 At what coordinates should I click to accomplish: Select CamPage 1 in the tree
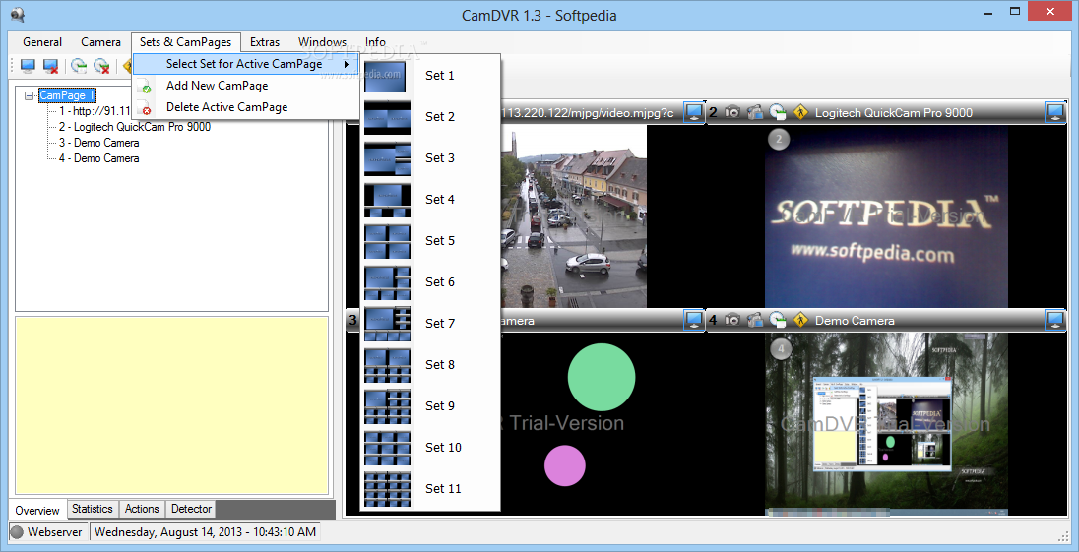[x=67, y=95]
